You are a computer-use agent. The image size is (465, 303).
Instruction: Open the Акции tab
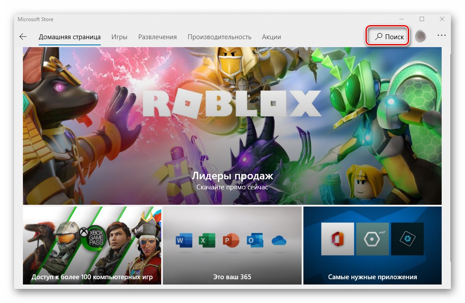271,37
